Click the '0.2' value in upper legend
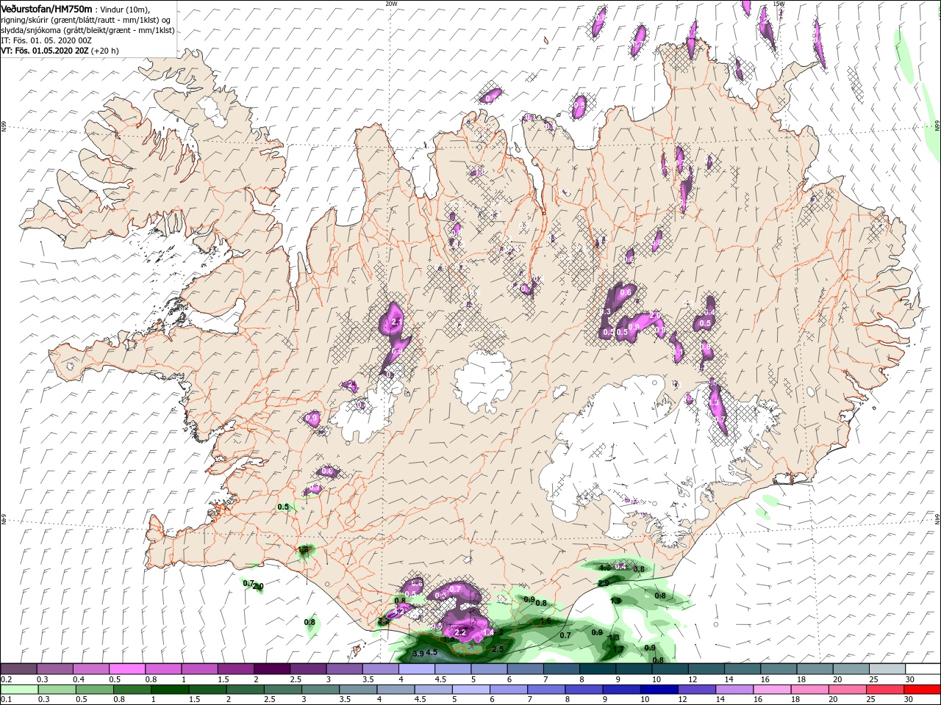941x705 pixels. [6, 679]
